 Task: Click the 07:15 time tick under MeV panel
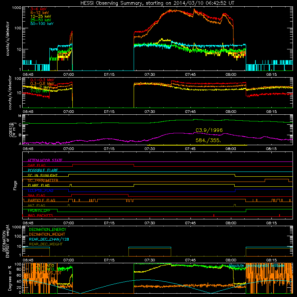pos(109,112)
